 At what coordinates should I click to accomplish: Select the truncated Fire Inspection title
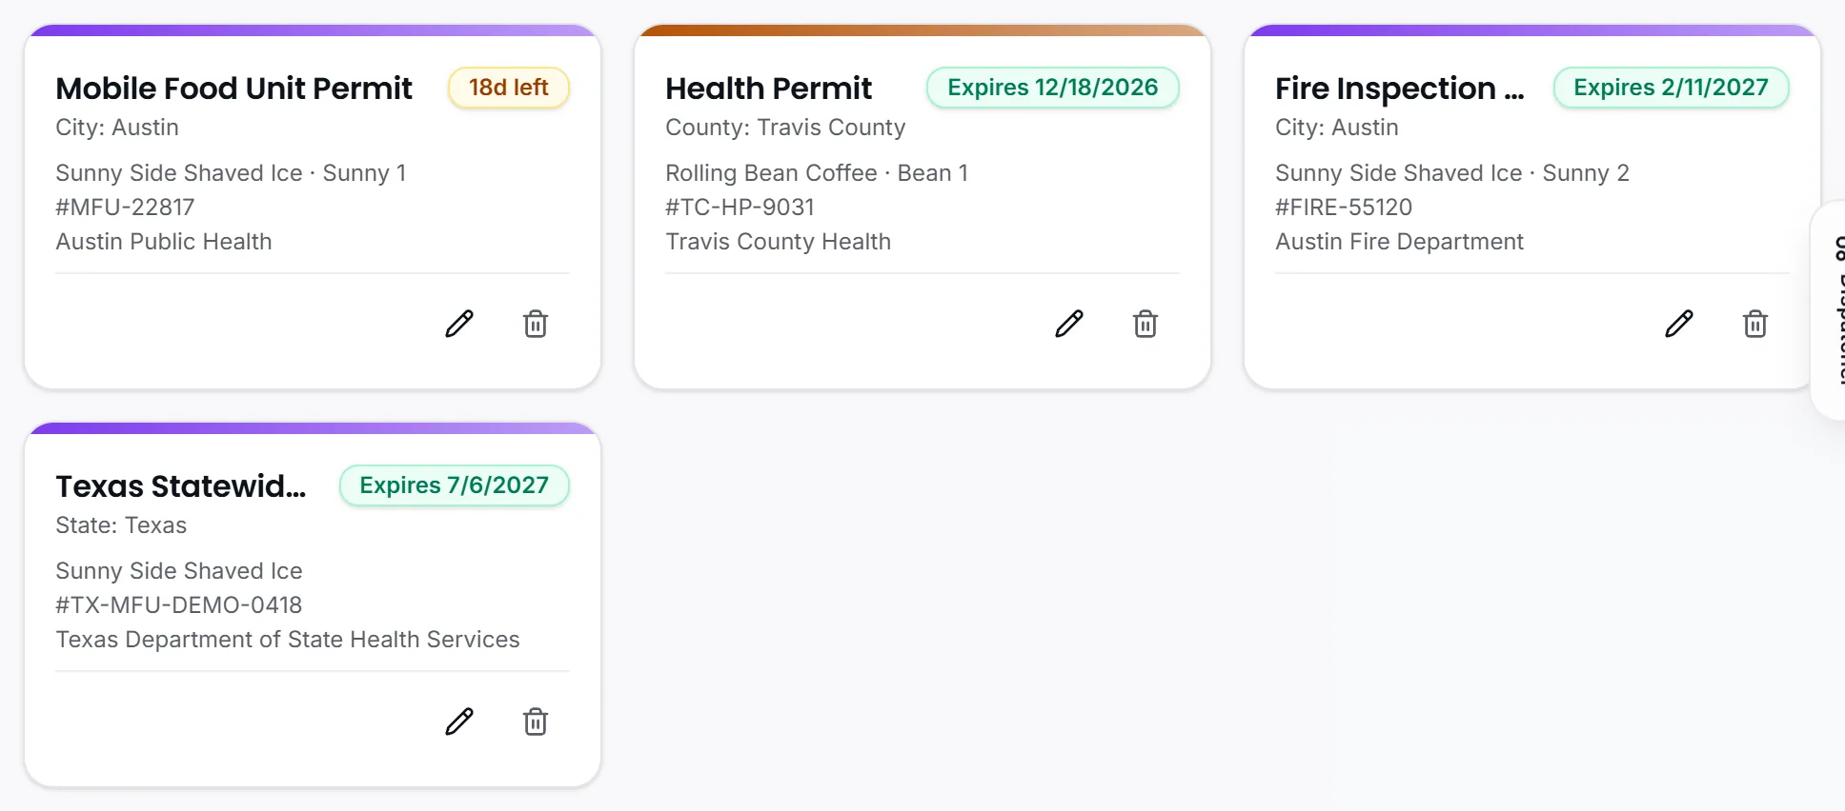point(1400,89)
